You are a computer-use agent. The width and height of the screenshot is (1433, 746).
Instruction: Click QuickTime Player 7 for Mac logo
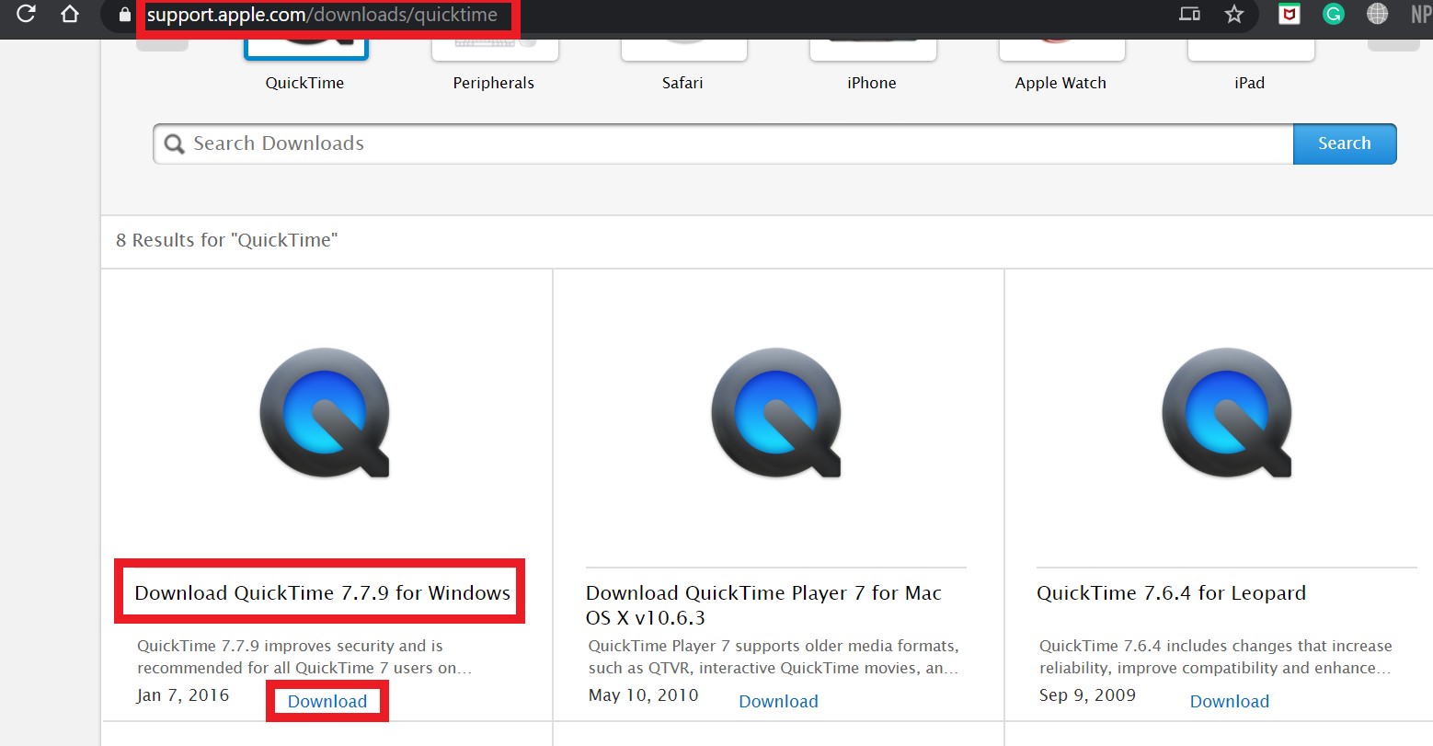pos(776,413)
